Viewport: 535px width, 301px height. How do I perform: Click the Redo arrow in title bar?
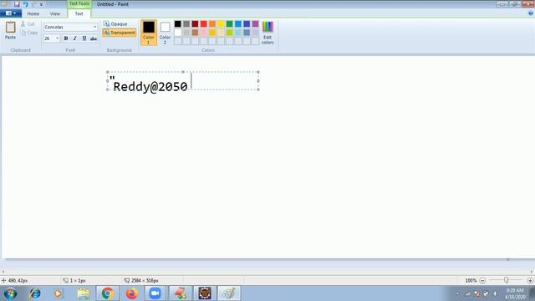(33, 4)
